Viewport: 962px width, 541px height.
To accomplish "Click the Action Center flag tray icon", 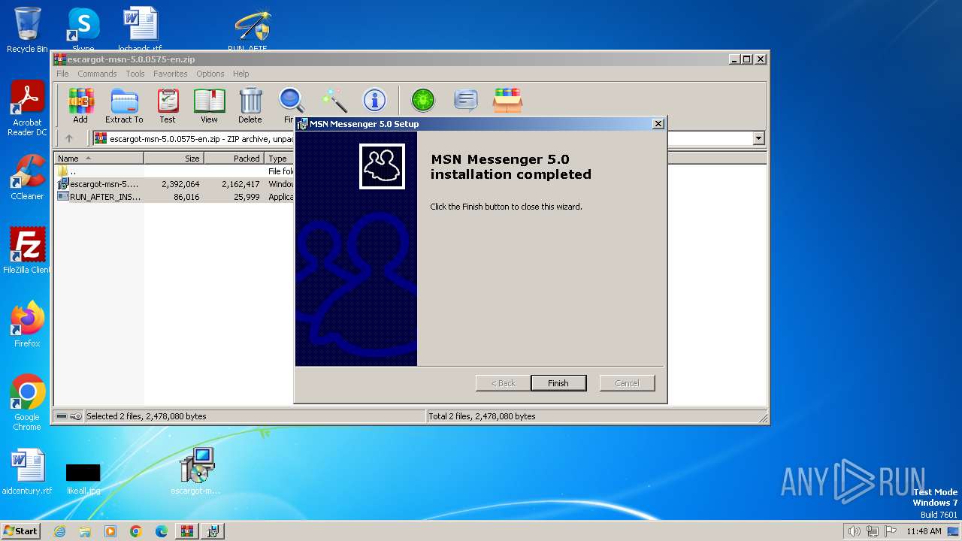I will pos(891,531).
